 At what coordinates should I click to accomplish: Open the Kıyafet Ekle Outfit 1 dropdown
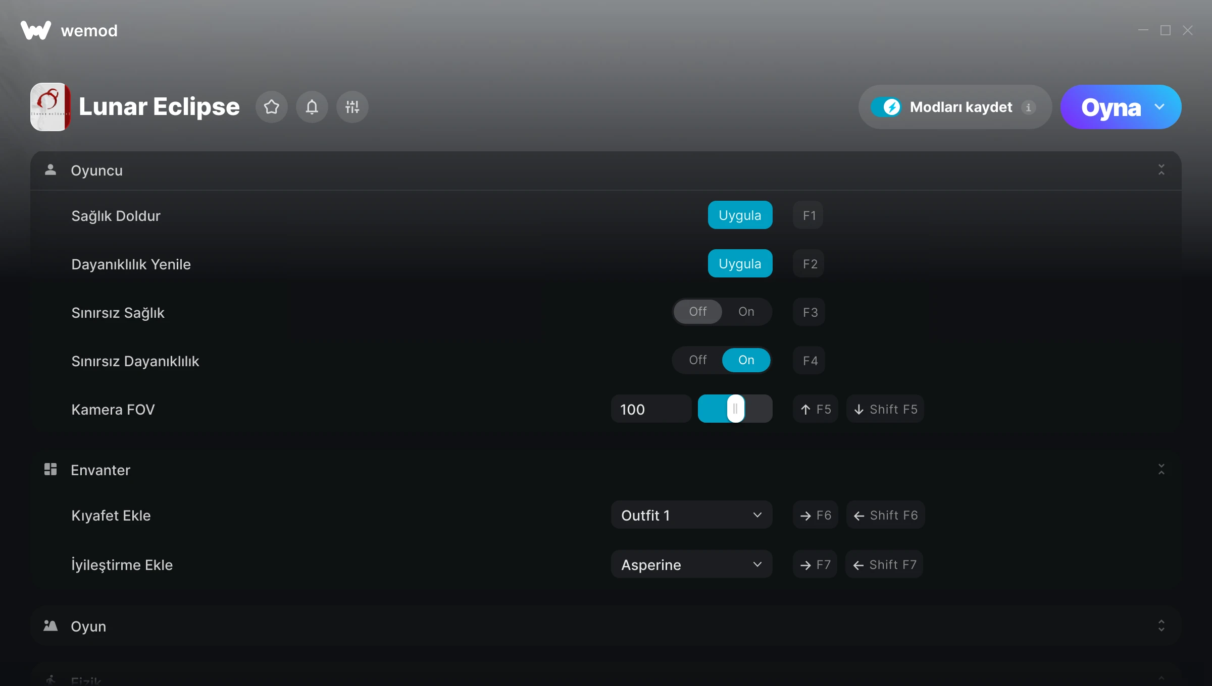(x=691, y=515)
